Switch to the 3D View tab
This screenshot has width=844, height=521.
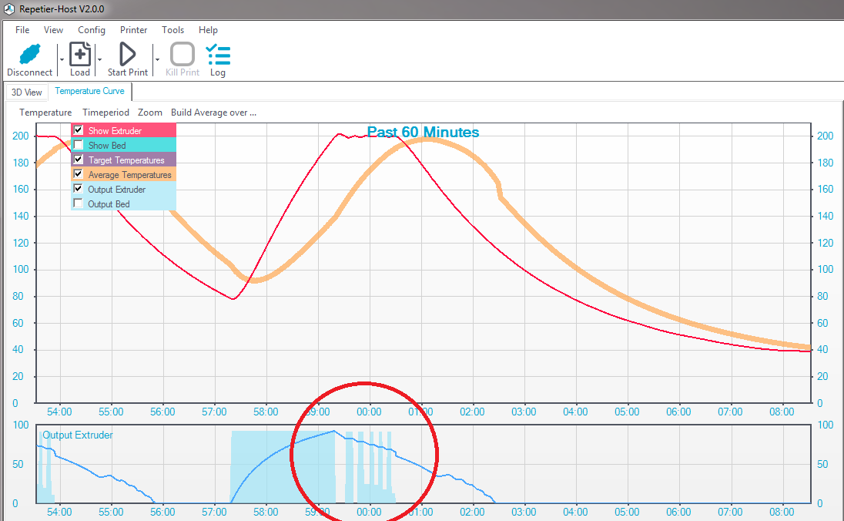click(27, 92)
